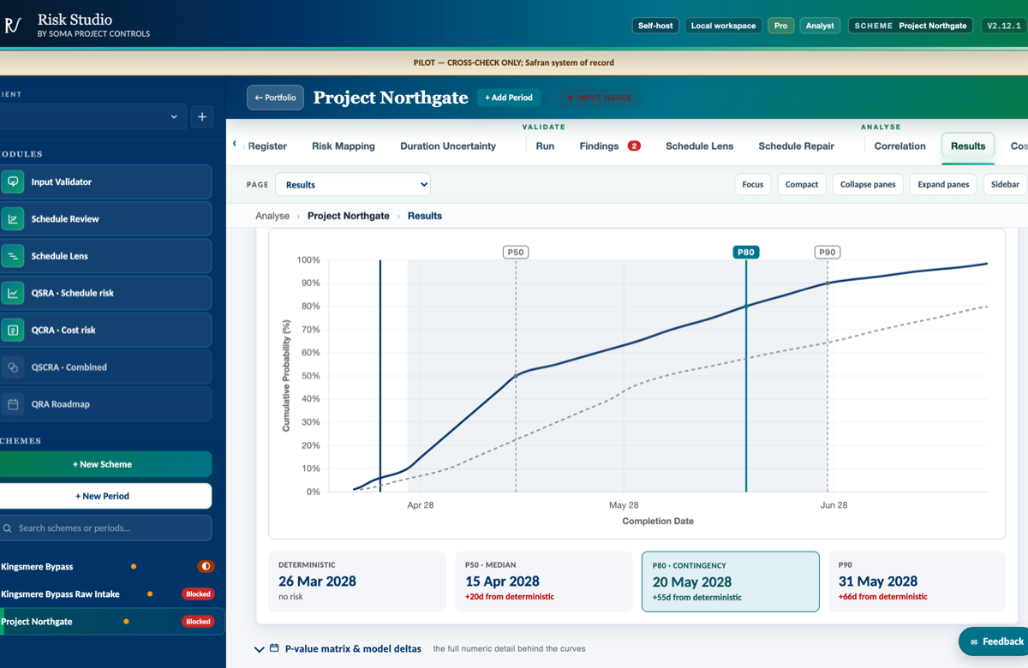This screenshot has width=1028, height=668.
Task: Click the plus icon beside client dropdown
Action: pyautogui.click(x=202, y=116)
